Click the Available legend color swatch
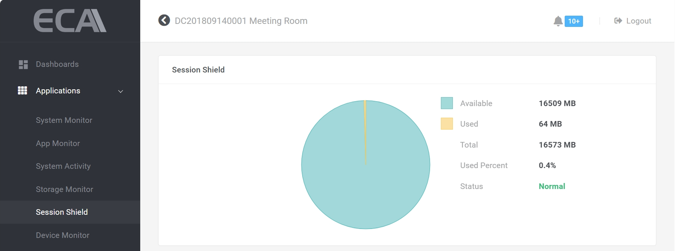This screenshot has height=251, width=675. coord(447,103)
